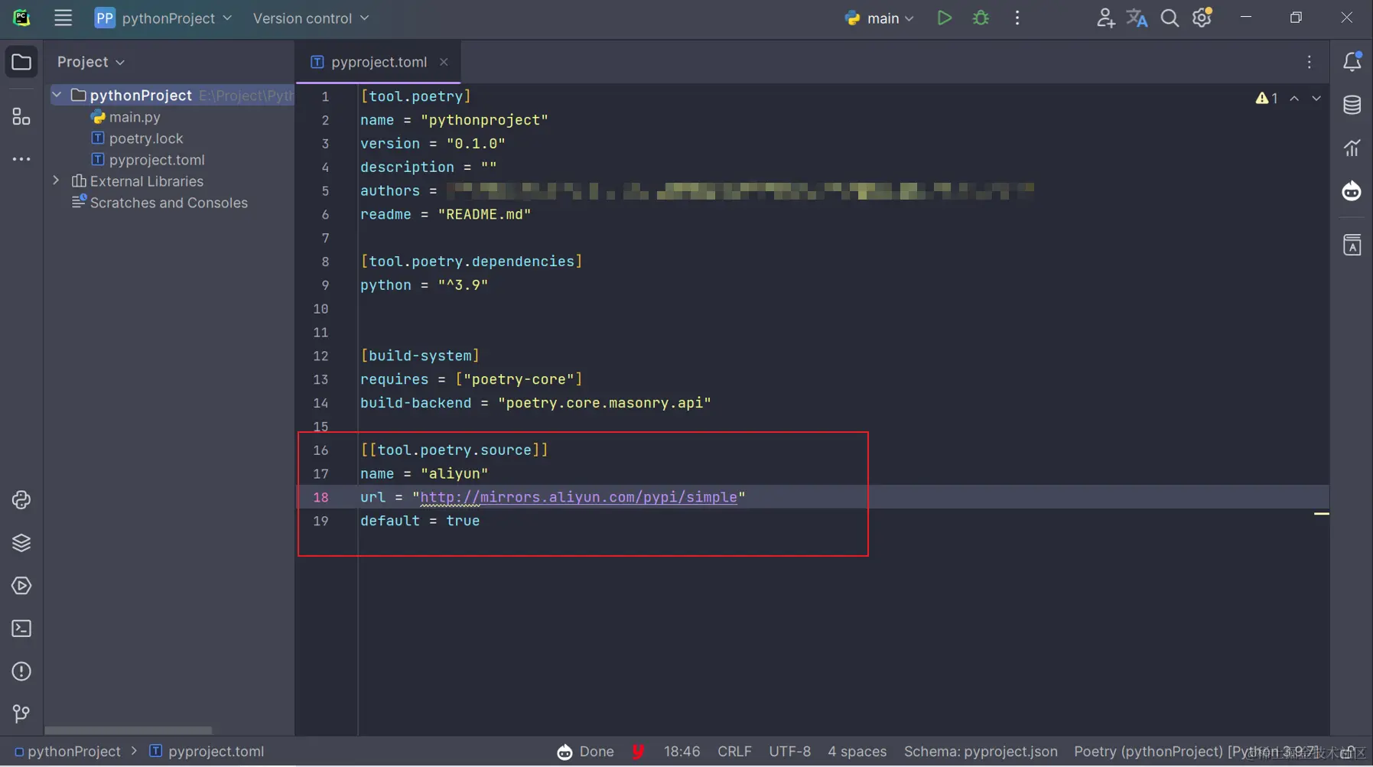
Task: Open the Services tool window
Action: 21,586
